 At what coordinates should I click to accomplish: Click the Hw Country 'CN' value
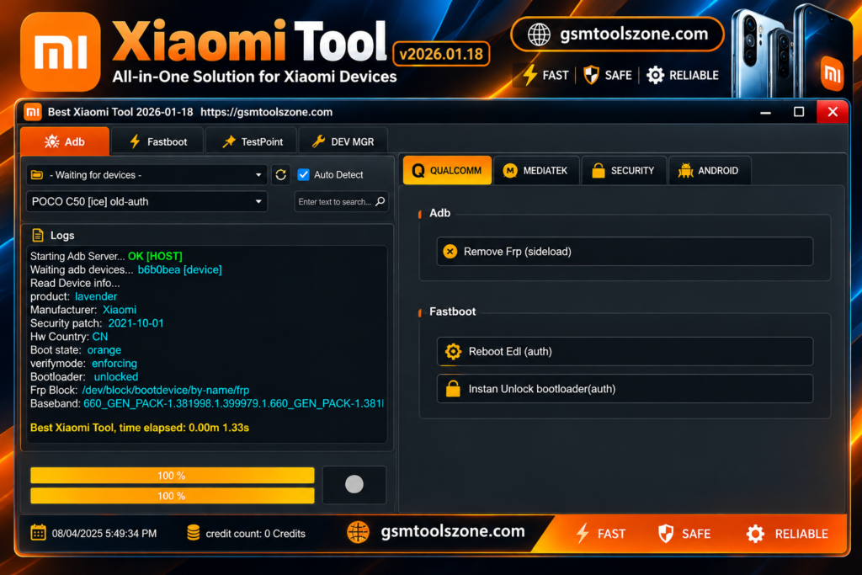[x=100, y=337]
